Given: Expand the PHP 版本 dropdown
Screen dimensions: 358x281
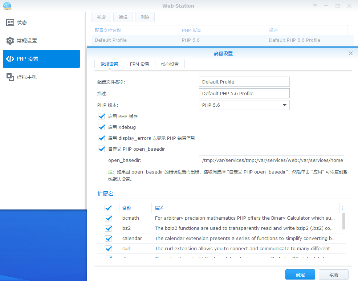Looking at the screenshot, I should click(x=284, y=105).
